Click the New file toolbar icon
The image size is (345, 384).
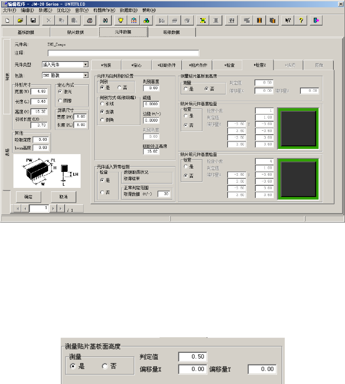[8, 20]
